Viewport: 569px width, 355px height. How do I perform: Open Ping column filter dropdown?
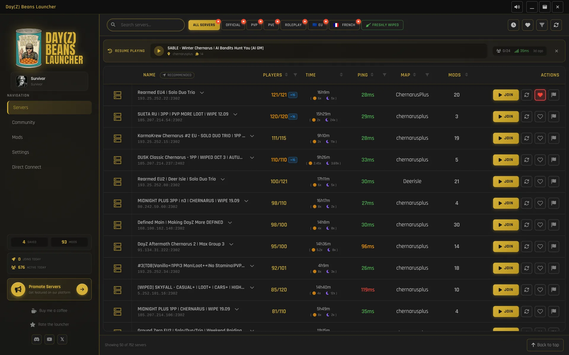[x=384, y=75]
